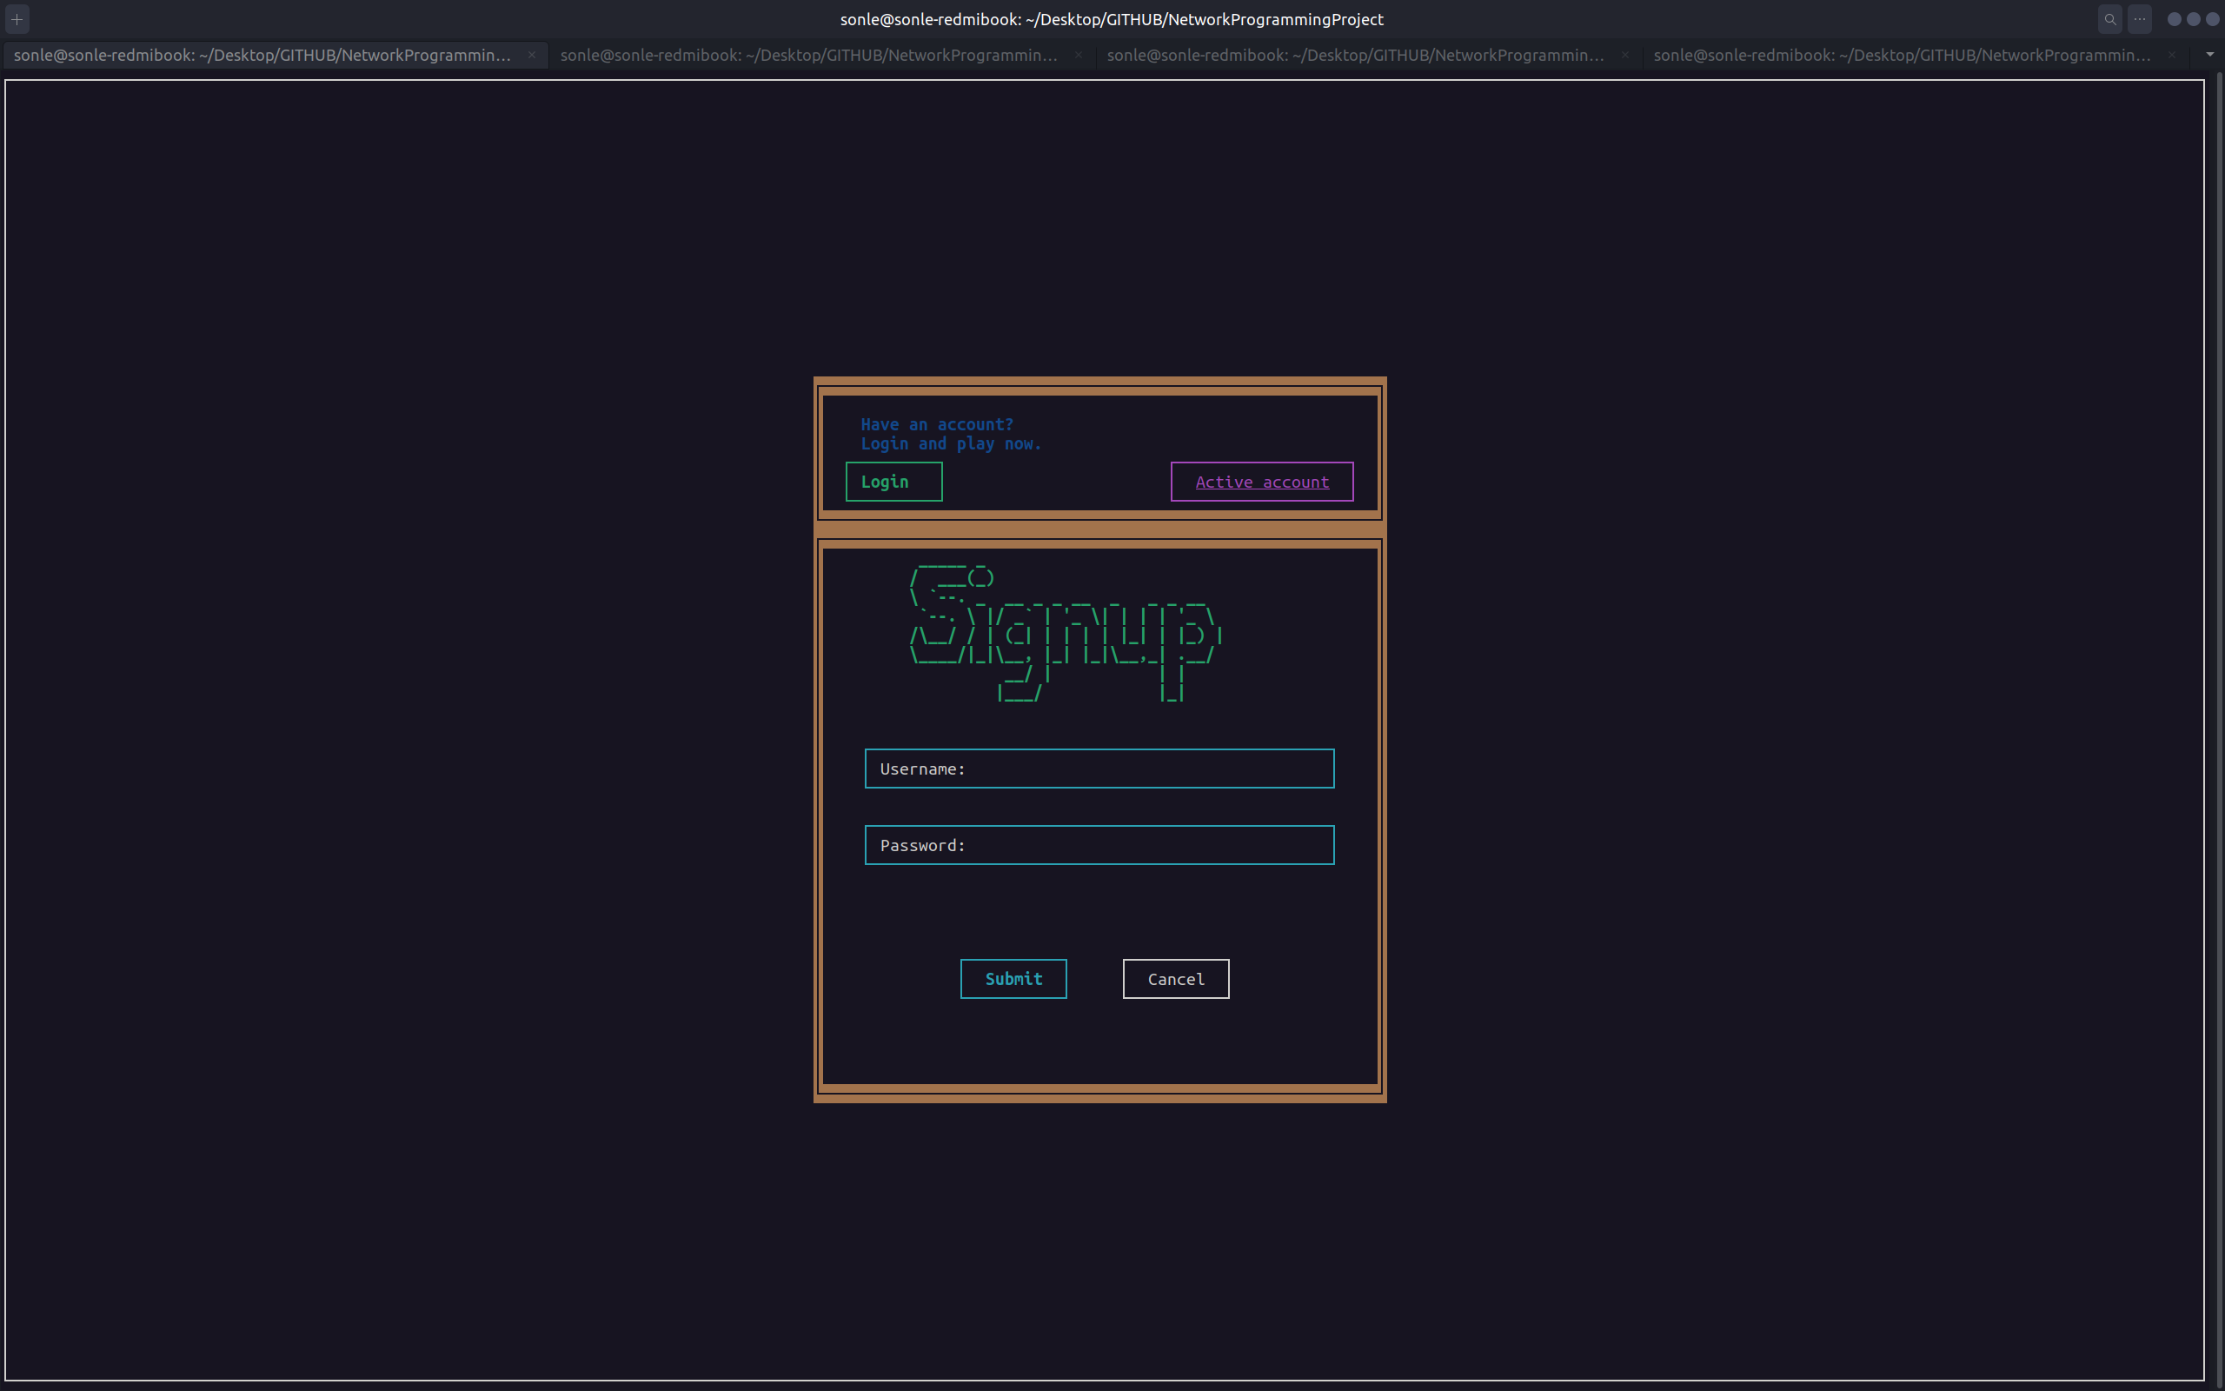Expand the tab list dropdown arrow
Viewport: 2225px width, 1391px height.
click(x=2209, y=55)
